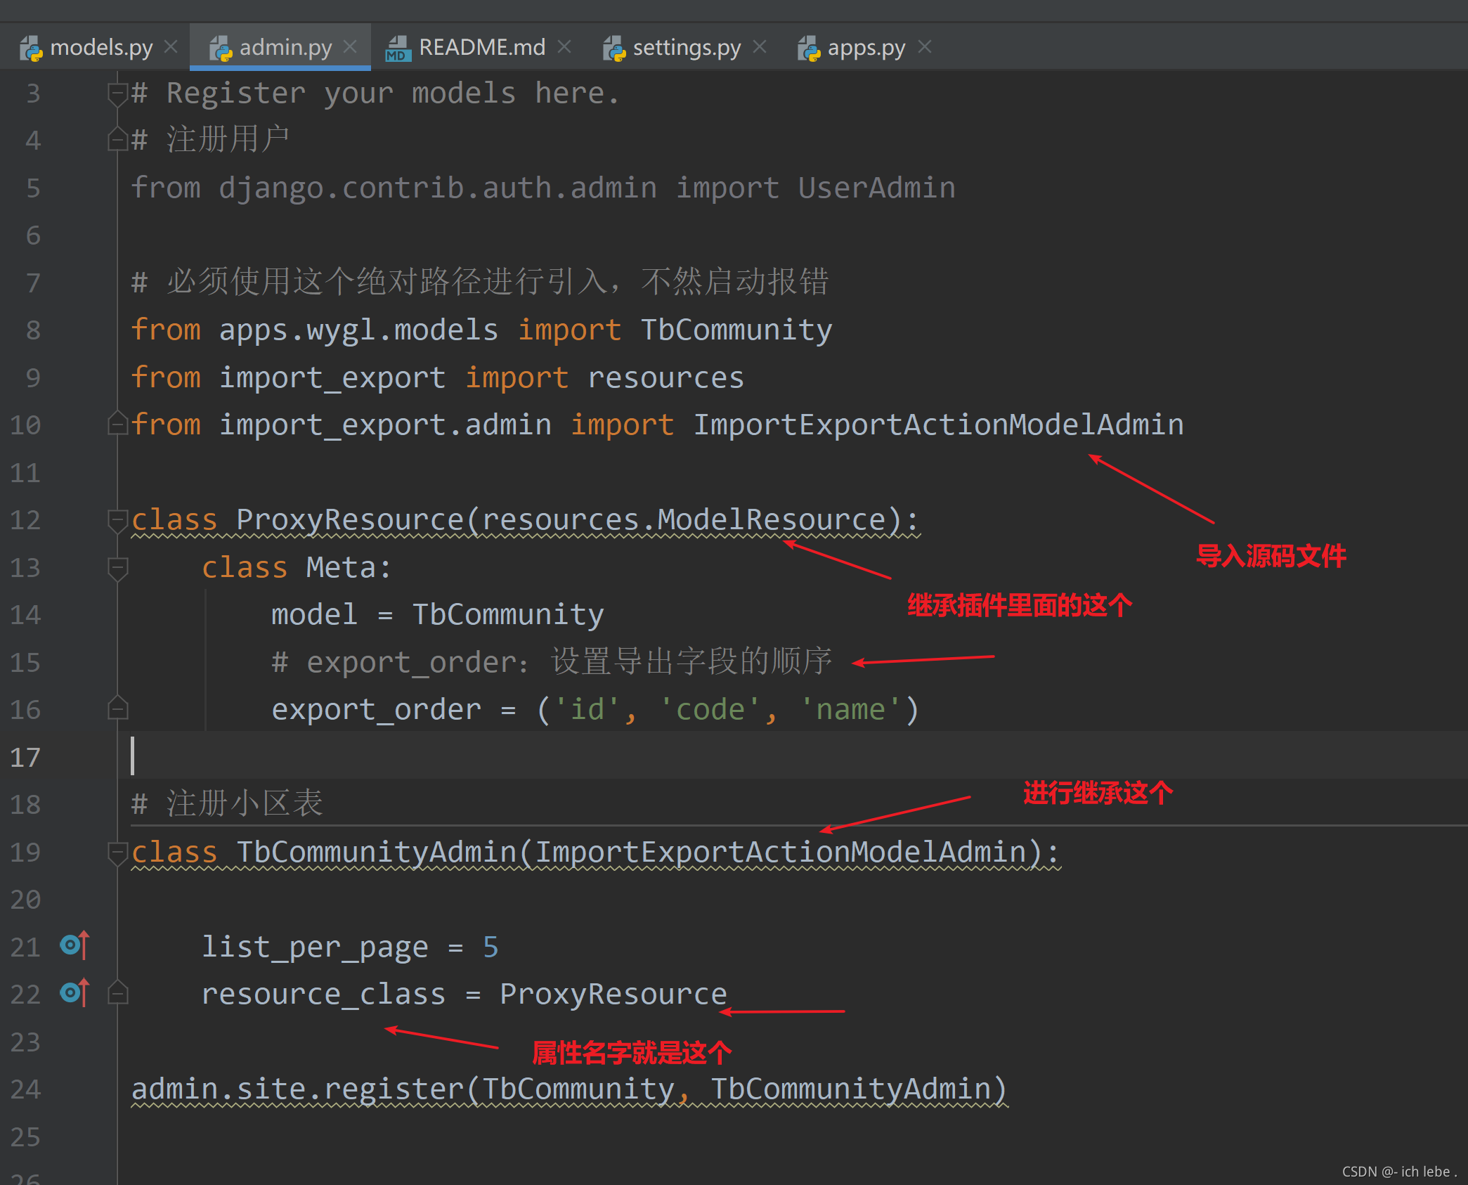Close the README.md editor tab
Screen dimensions: 1468x1185
tap(564, 46)
